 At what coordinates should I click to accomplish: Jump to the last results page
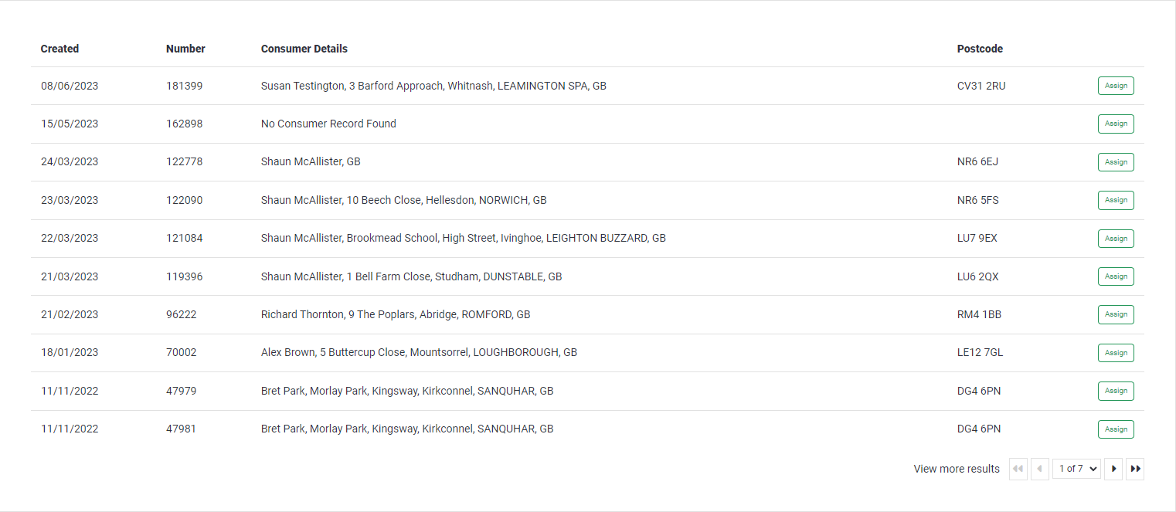pyautogui.click(x=1134, y=469)
